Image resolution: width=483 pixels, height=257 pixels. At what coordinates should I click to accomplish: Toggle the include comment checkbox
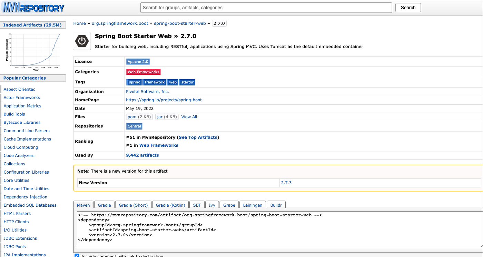click(77, 256)
